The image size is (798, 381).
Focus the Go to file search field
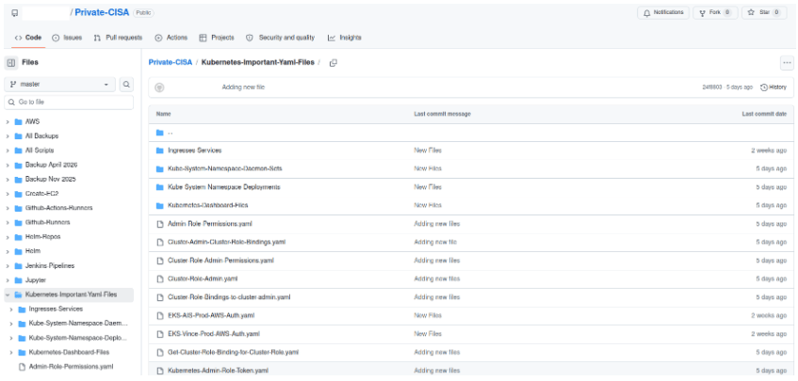point(69,103)
